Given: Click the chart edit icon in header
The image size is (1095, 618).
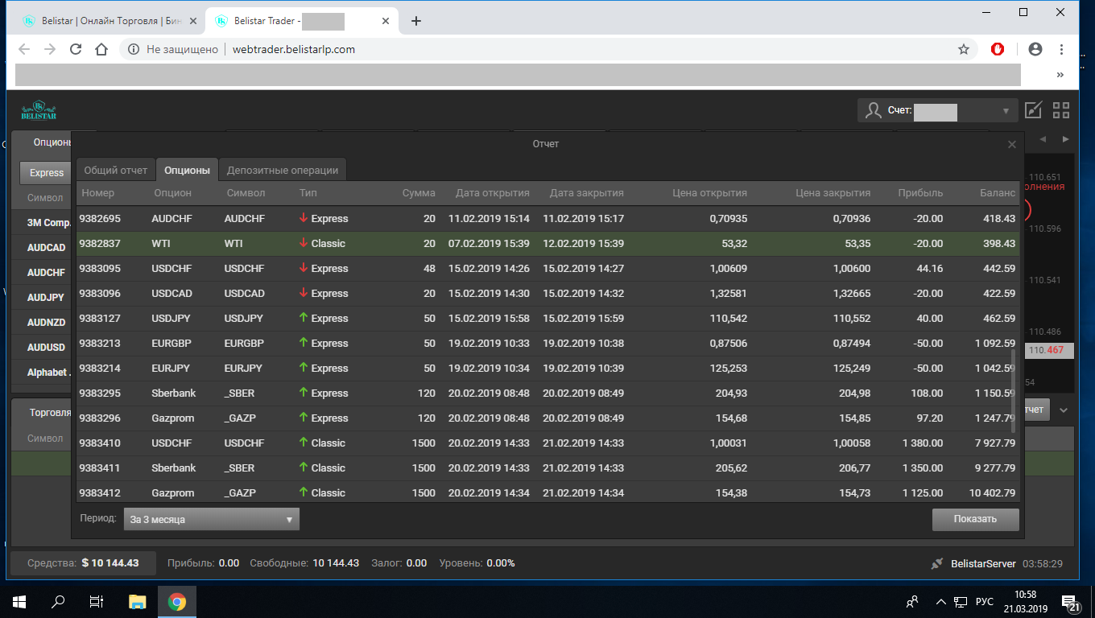Looking at the screenshot, I should point(1033,110).
